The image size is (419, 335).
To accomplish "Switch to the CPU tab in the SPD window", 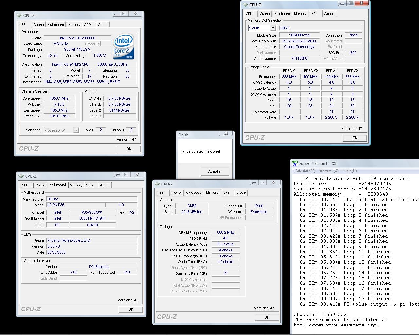I will (x=249, y=14).
